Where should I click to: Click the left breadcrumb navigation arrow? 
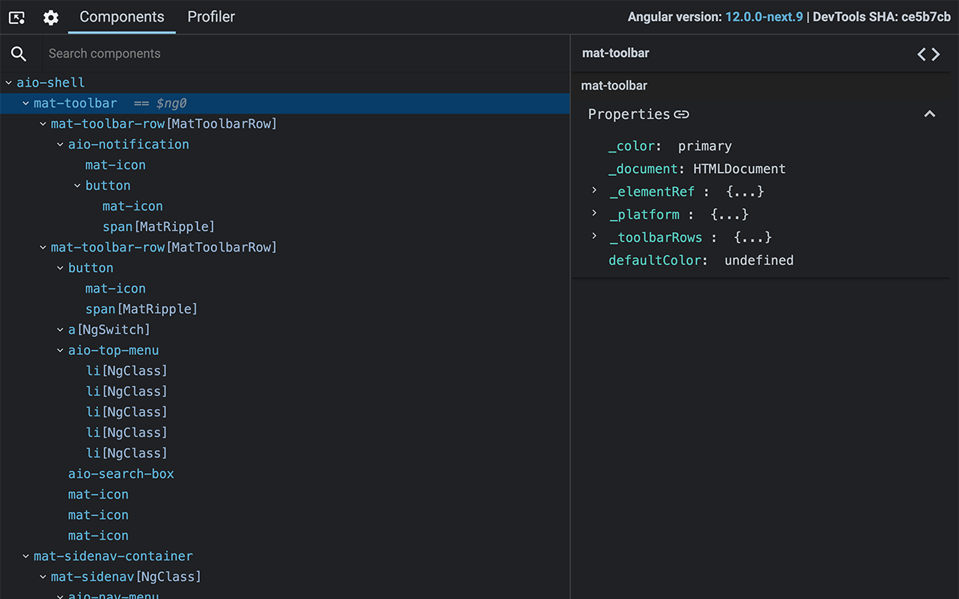(x=921, y=54)
